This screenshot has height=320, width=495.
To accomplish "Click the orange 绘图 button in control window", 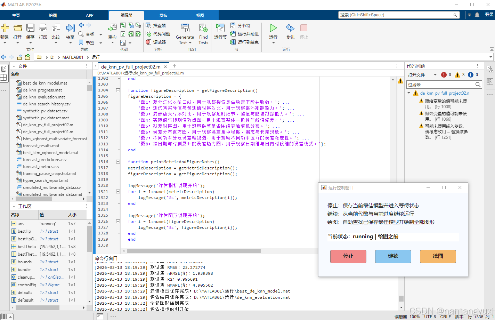I will click(x=438, y=256).
